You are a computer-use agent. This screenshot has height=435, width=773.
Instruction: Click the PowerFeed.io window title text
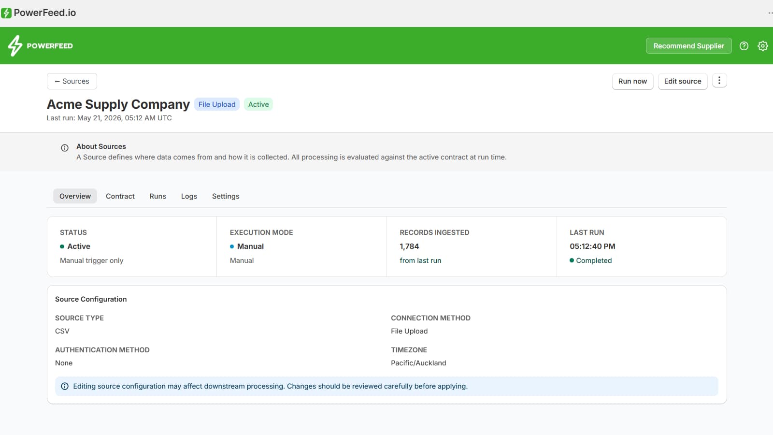(x=45, y=13)
